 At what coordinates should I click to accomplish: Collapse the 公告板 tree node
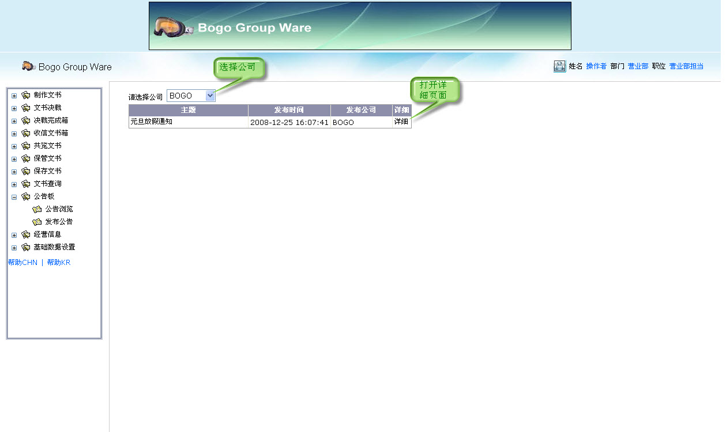tap(14, 197)
